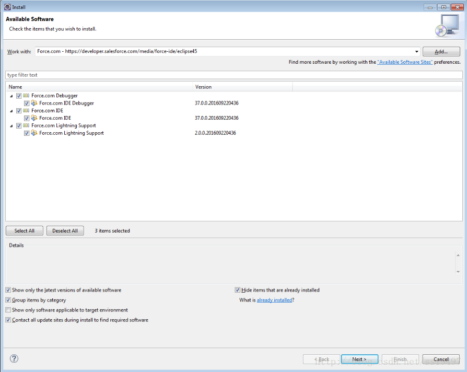Enable Show only software applicable to target environment

8,310
